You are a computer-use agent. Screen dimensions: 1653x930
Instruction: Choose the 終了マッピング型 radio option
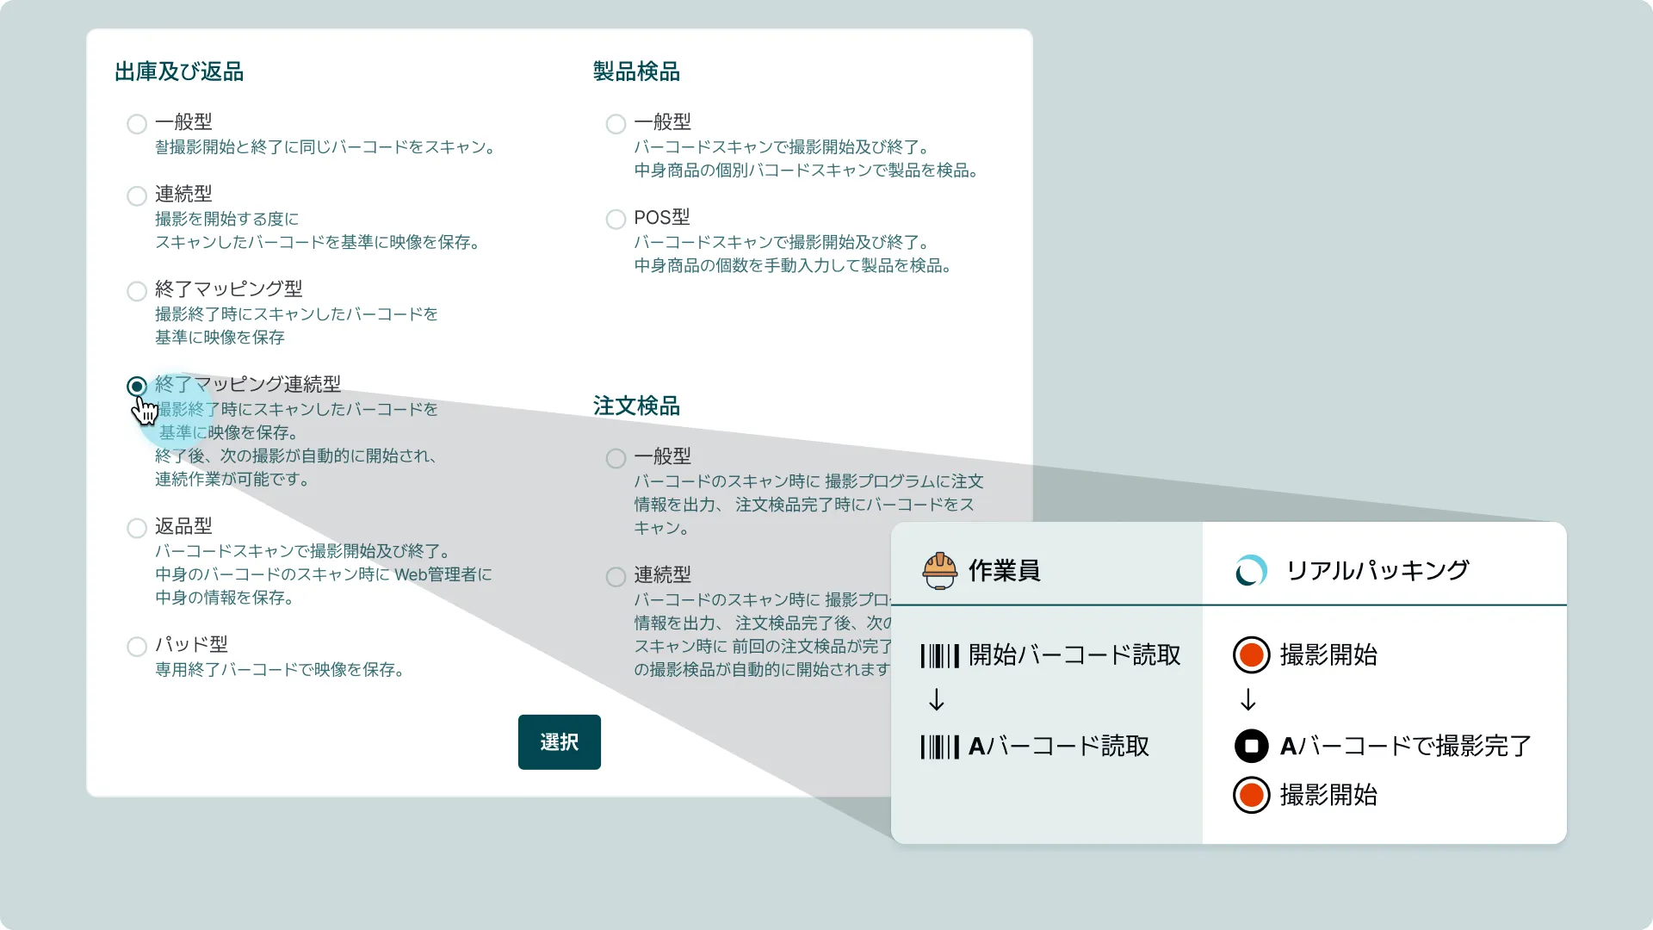137,291
